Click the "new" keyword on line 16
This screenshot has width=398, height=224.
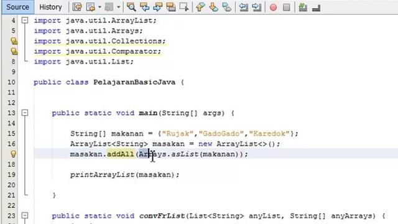(205, 144)
